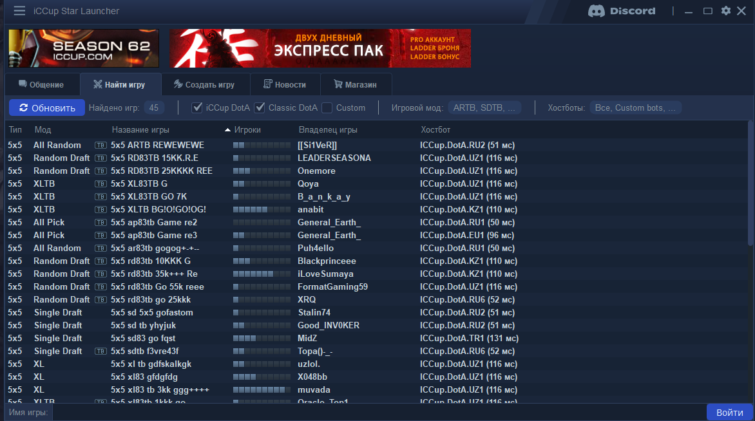The width and height of the screenshot is (755, 421).
Task: Click the game list vertical scrollbar
Action: tap(751, 183)
